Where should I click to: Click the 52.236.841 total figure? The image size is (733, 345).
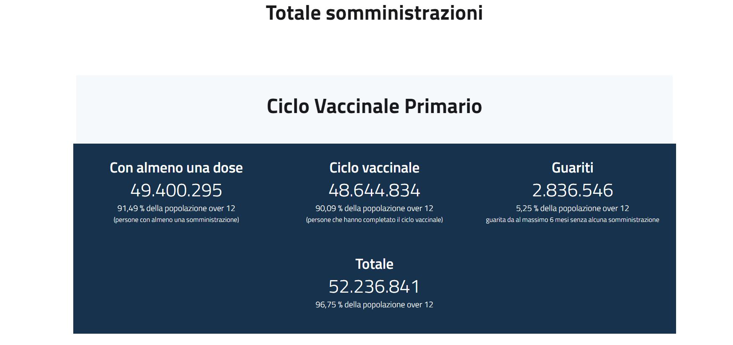pos(374,286)
